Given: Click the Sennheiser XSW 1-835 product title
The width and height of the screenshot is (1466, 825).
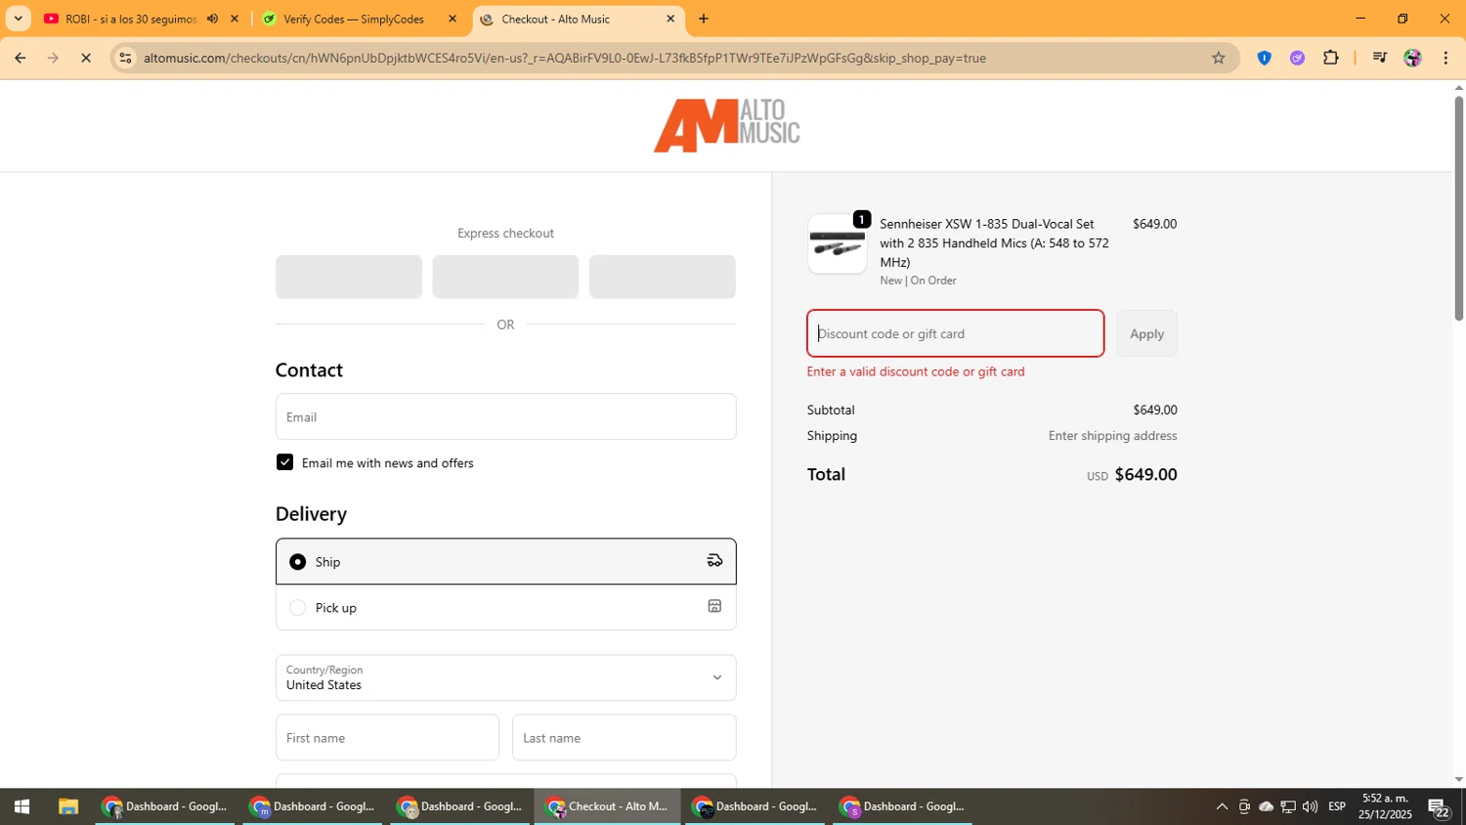Looking at the screenshot, I should (995, 242).
